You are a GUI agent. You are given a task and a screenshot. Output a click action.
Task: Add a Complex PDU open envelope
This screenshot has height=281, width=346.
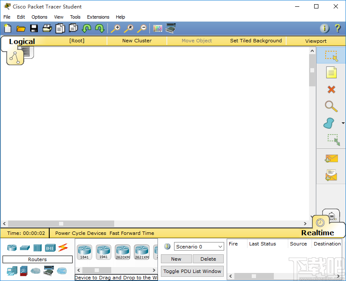pyautogui.click(x=331, y=175)
